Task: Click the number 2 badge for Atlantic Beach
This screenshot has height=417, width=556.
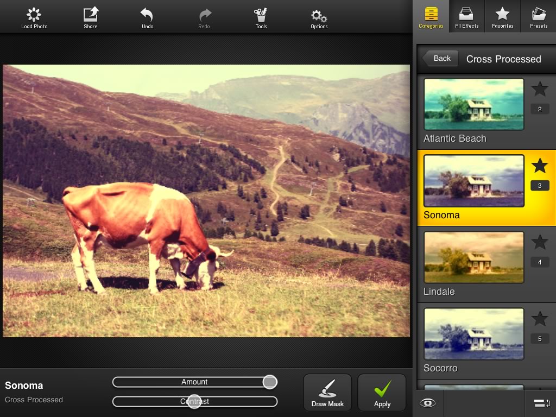Action: pyautogui.click(x=540, y=109)
